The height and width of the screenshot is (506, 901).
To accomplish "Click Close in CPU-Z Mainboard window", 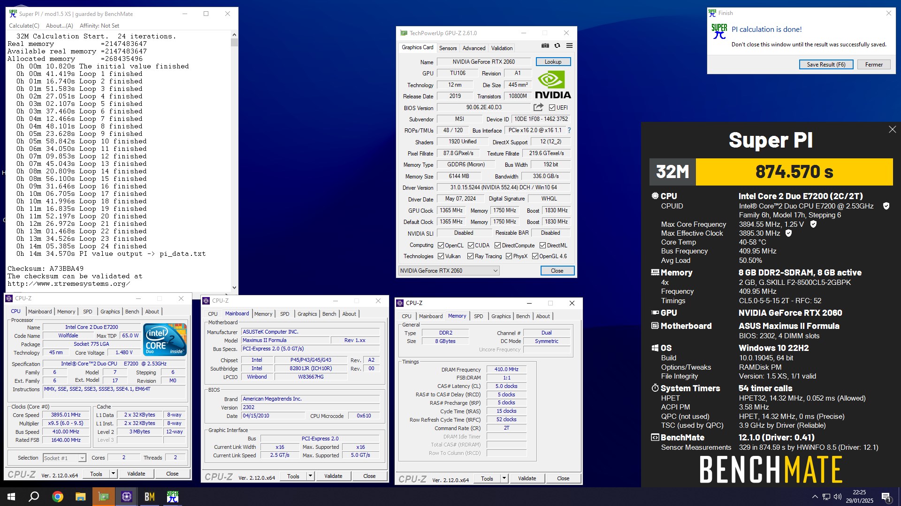I will pyautogui.click(x=369, y=476).
